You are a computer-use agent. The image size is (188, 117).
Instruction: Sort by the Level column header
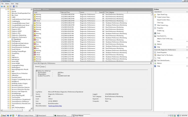coord(47,12)
